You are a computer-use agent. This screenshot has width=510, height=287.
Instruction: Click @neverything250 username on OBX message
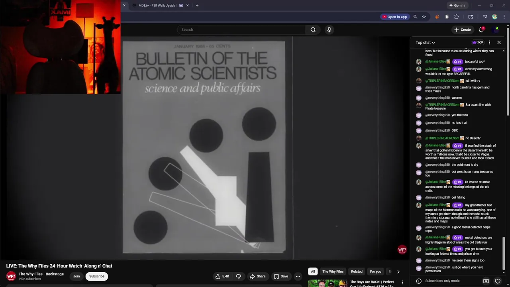click(437, 131)
